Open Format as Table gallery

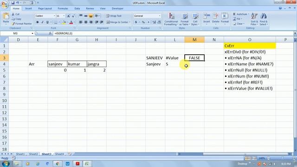pos(184,19)
